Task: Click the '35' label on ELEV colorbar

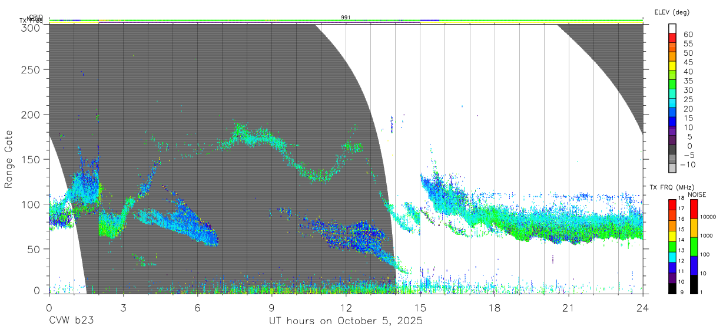Action: tap(688, 81)
